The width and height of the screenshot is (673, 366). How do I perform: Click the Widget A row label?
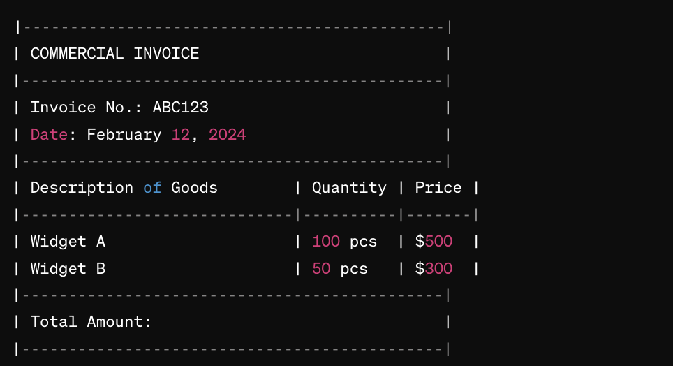pyautogui.click(x=68, y=242)
